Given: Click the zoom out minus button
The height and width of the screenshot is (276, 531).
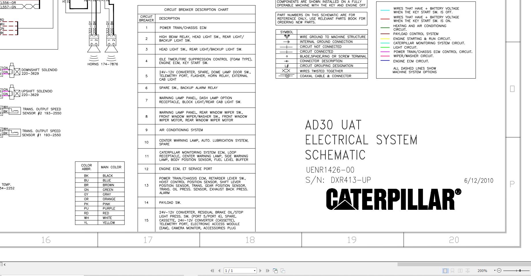Looking at the screenshot, I should 499,271.
